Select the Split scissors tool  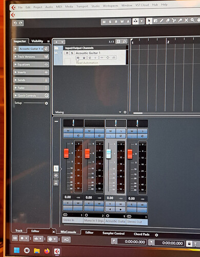click(x=174, y=21)
